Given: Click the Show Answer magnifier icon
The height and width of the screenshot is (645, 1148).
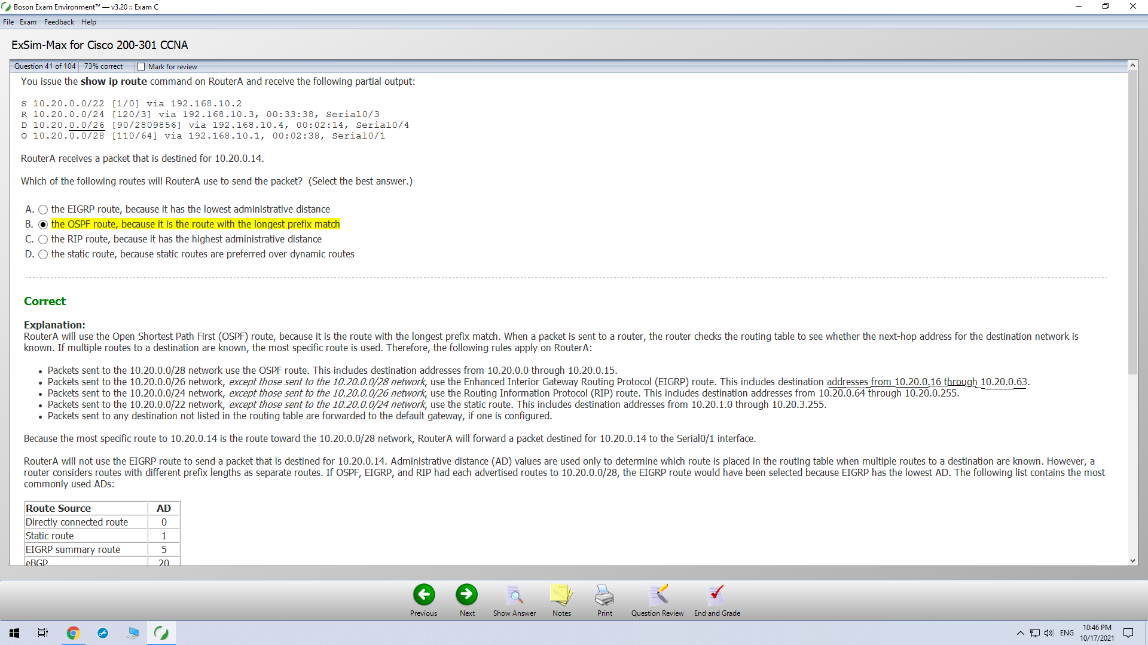Looking at the screenshot, I should 514,595.
